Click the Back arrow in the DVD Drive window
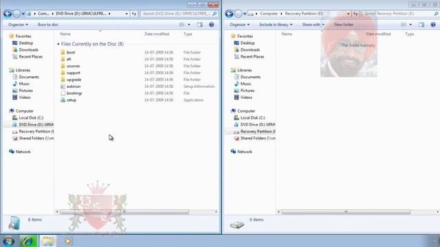 (8, 14)
